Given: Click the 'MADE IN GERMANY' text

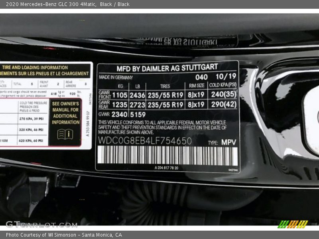Looking at the screenshot, I should point(116,77).
